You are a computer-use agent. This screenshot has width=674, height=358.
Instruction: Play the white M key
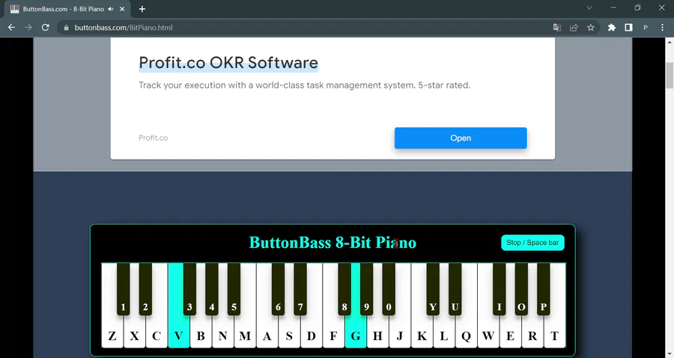click(x=245, y=336)
